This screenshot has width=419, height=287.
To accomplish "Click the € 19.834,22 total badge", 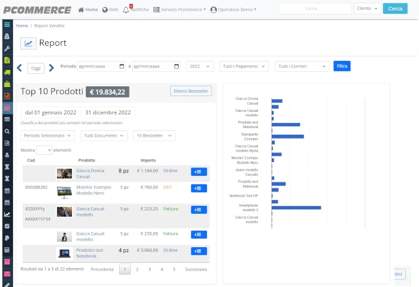I will tap(107, 92).
